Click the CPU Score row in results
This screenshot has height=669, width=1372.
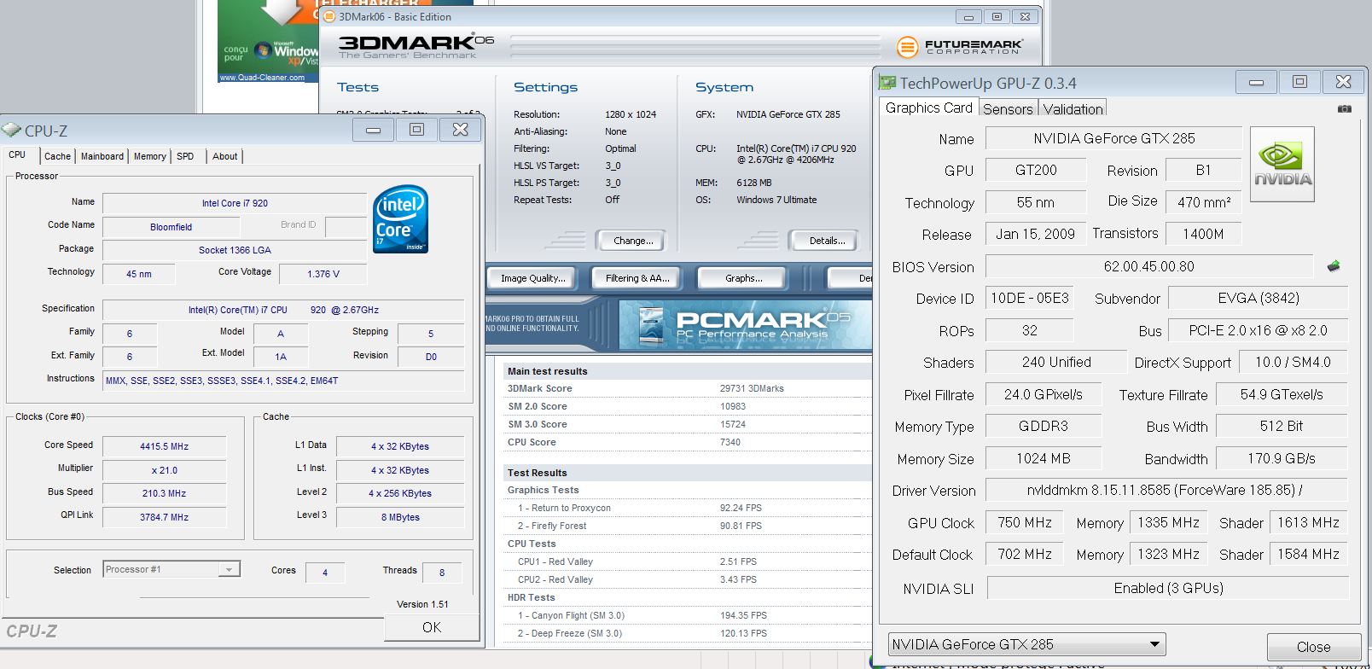coord(687,442)
